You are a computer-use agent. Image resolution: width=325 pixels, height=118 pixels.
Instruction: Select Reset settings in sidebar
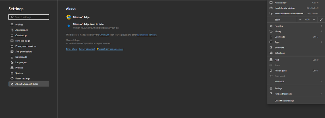29,78
